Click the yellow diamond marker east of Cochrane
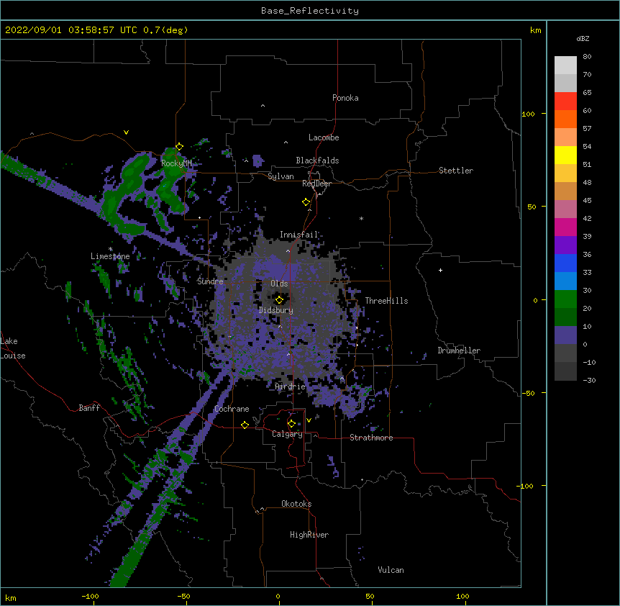 pyautogui.click(x=245, y=425)
